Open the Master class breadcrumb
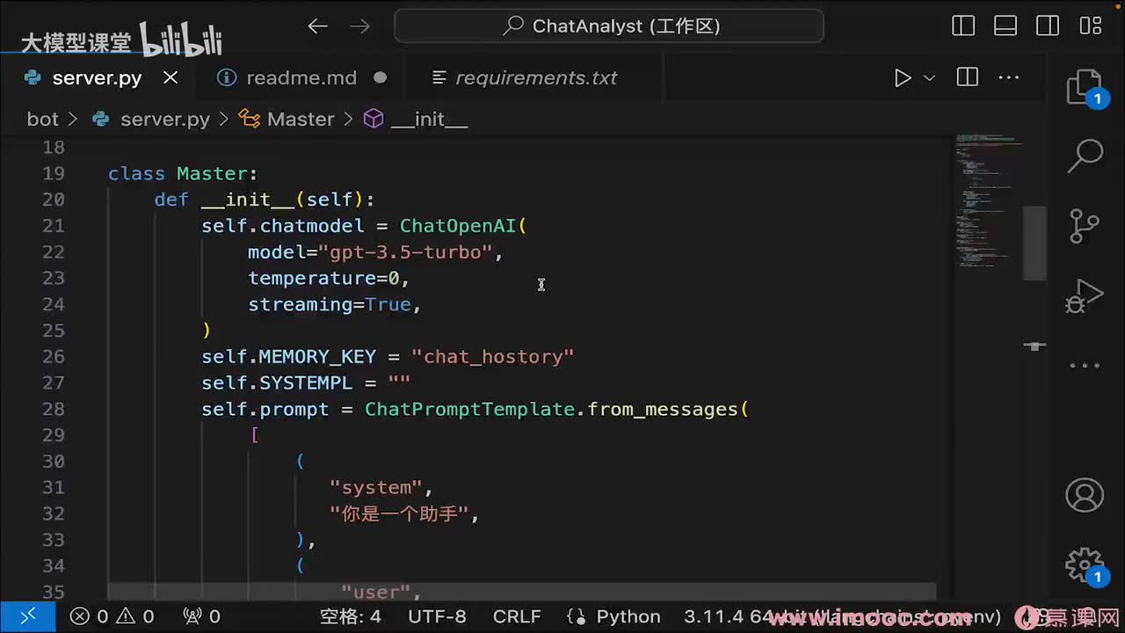Image resolution: width=1125 pixels, height=633 pixels. tap(301, 119)
